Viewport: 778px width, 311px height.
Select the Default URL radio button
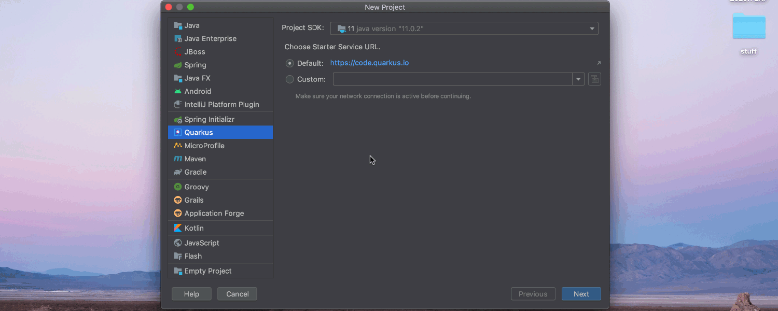[x=289, y=63]
